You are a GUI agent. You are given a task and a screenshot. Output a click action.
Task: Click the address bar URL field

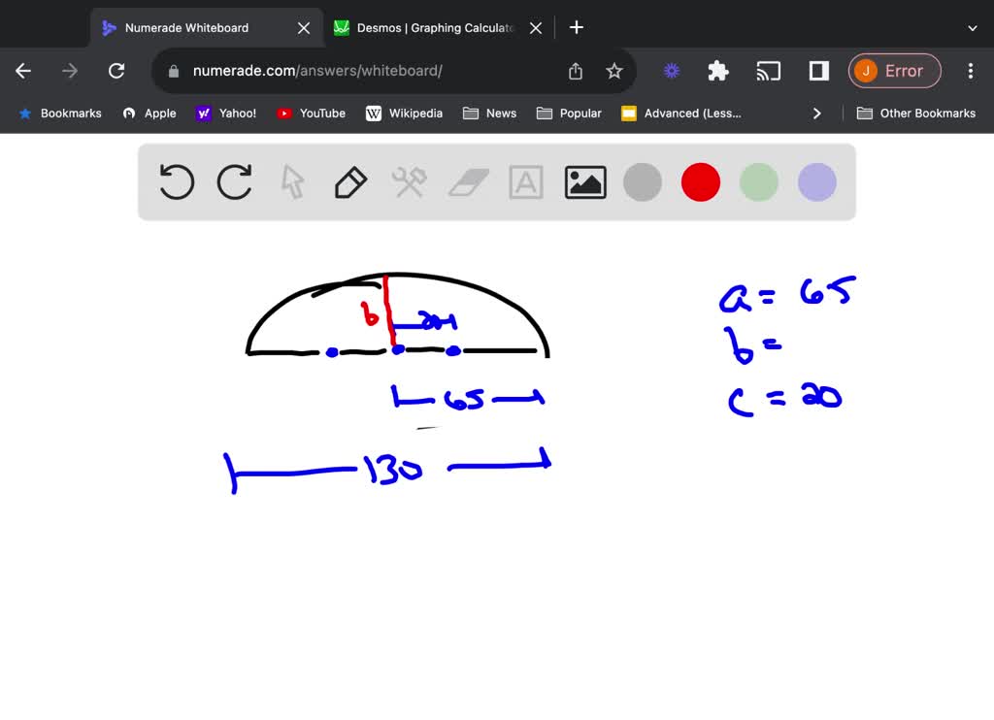click(369, 71)
